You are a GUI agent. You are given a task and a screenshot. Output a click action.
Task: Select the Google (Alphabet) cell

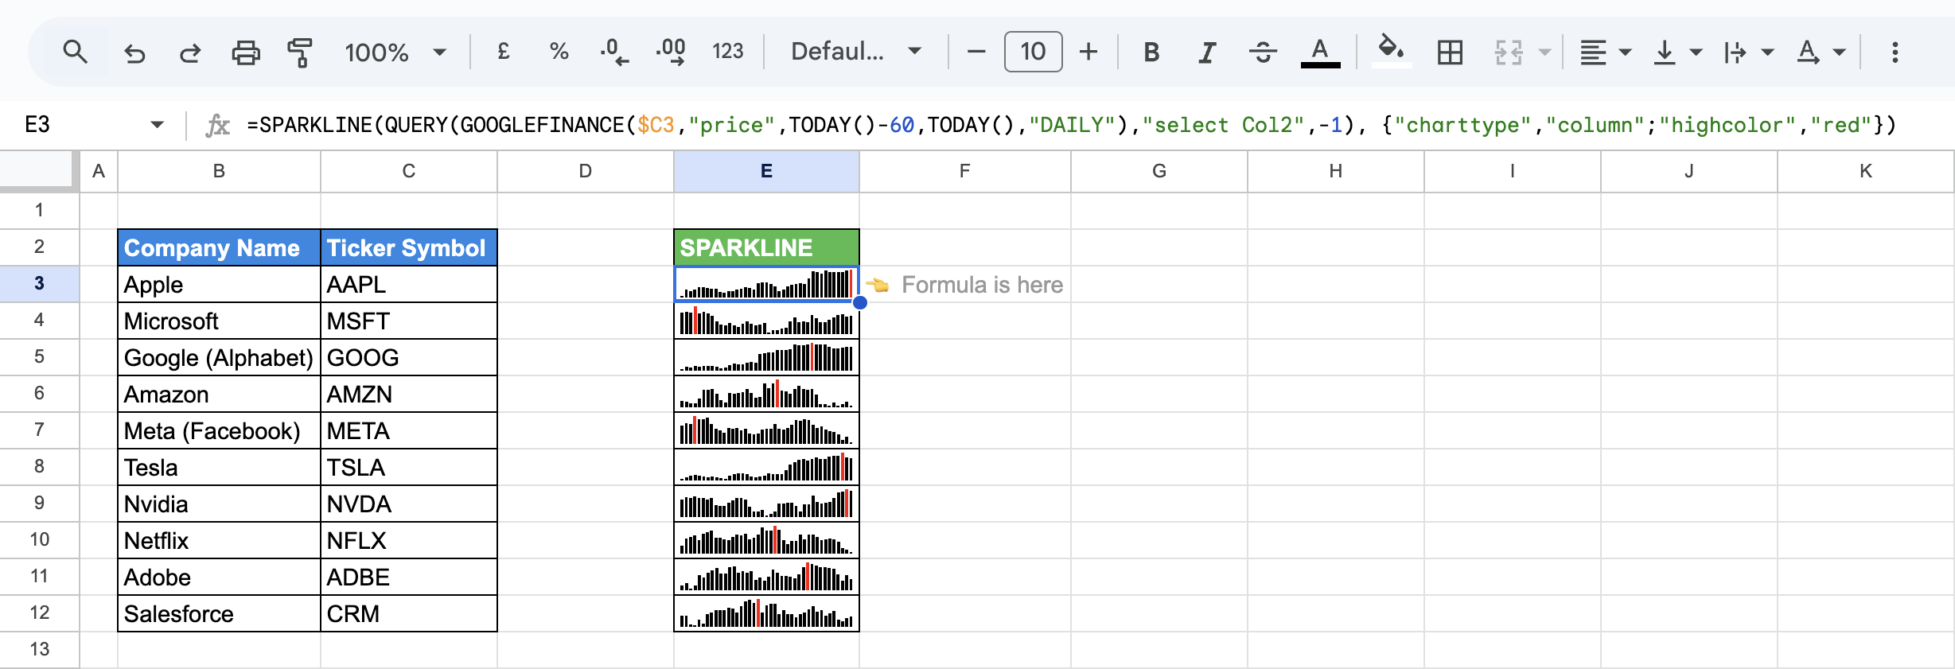click(219, 357)
